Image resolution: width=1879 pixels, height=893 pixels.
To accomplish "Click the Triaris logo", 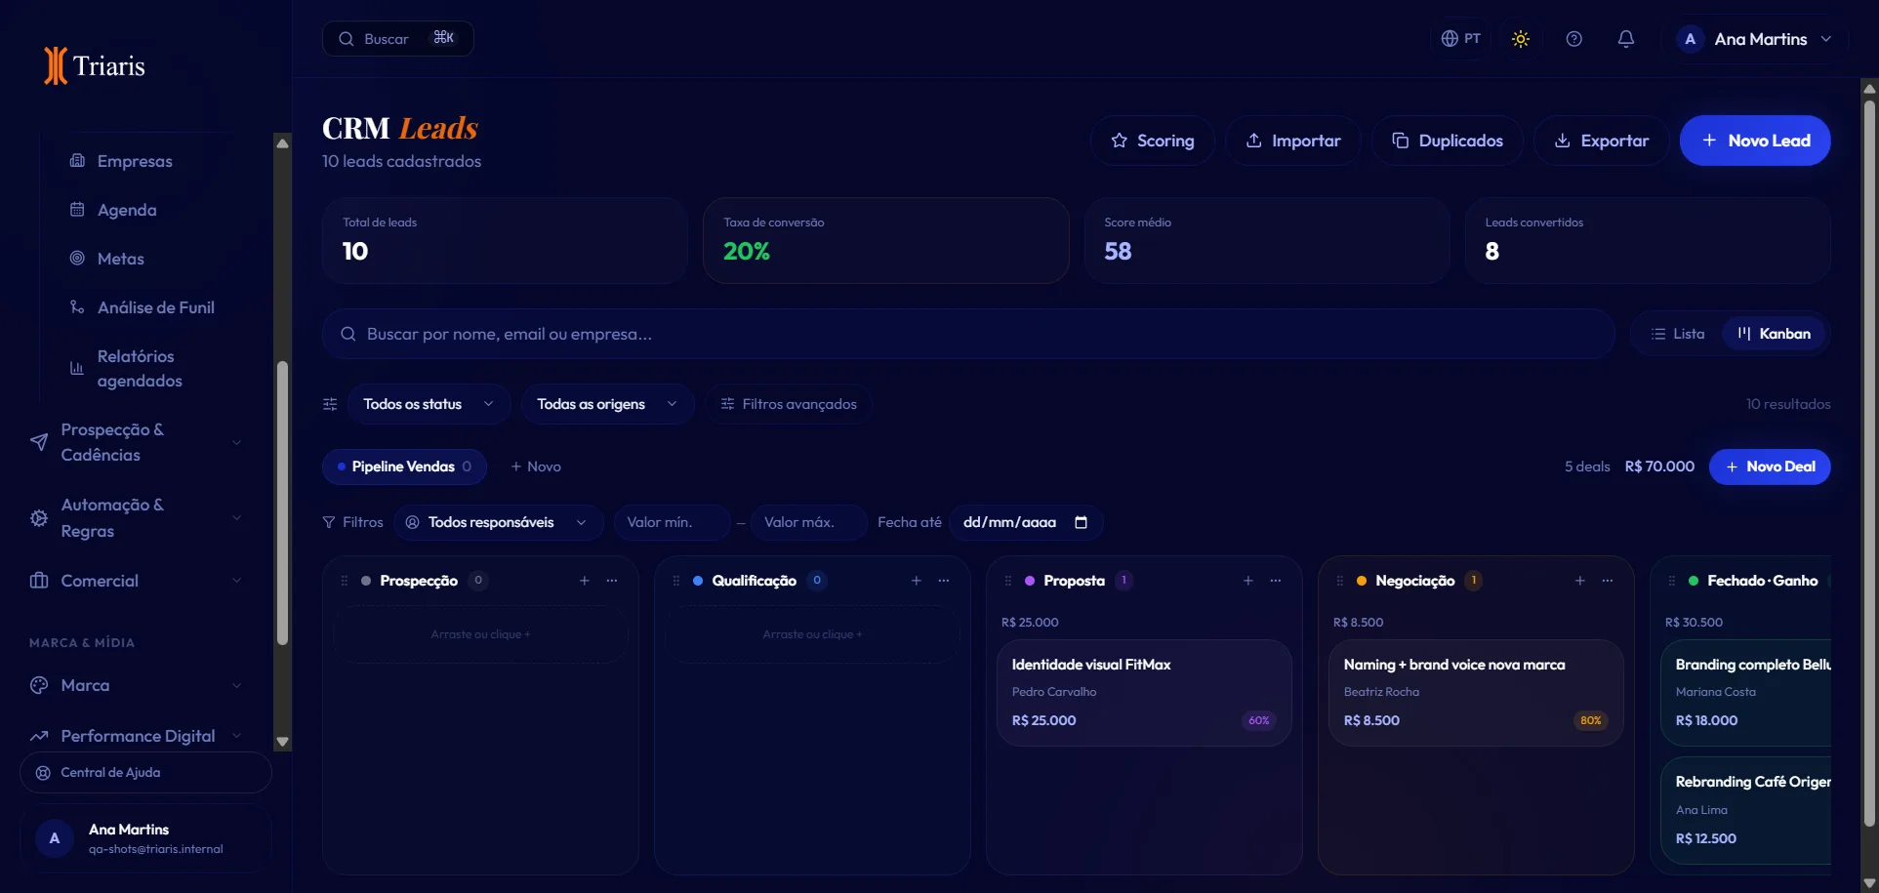I will (x=95, y=65).
